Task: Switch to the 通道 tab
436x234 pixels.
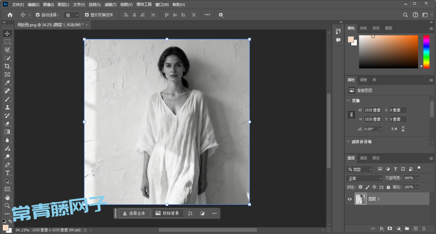Action: click(363, 158)
